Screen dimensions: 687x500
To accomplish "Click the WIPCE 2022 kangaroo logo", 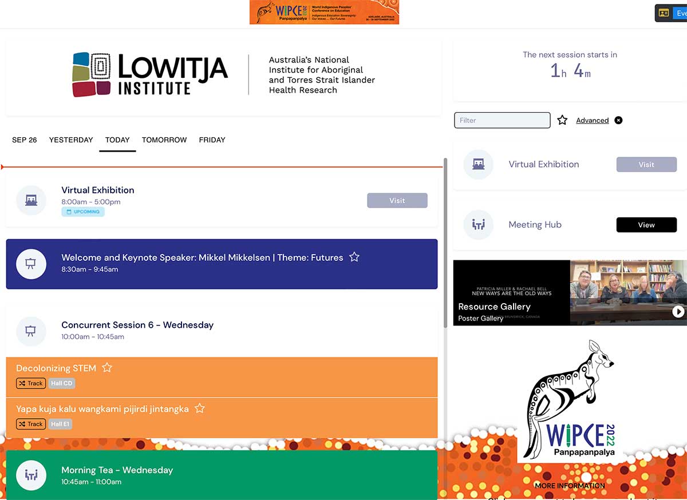I will coord(569,399).
